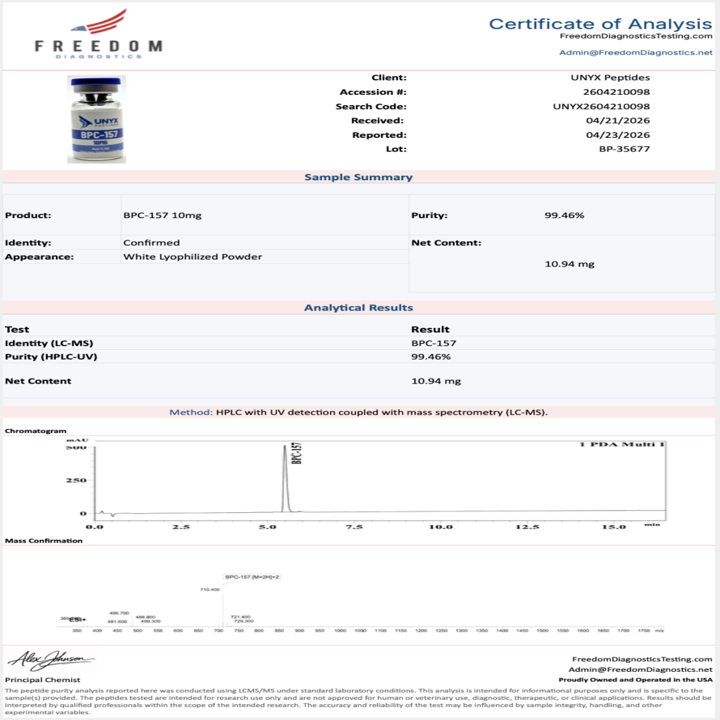Click the Alex Johnson signature image
720x720 pixels.
(52, 660)
